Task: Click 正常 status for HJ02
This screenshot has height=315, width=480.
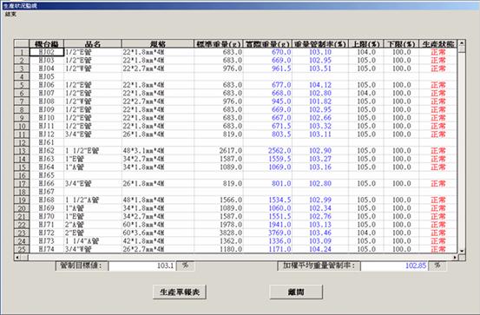Action: [x=438, y=52]
